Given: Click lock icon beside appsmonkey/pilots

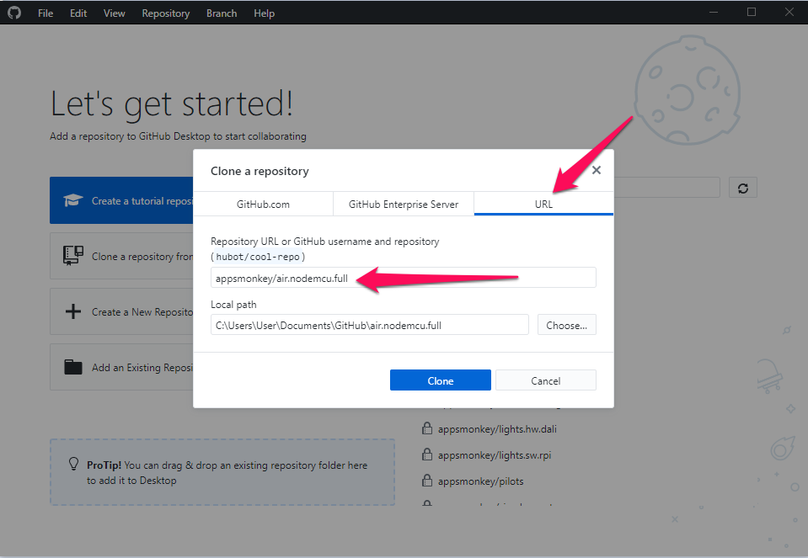Looking at the screenshot, I should click(x=427, y=481).
